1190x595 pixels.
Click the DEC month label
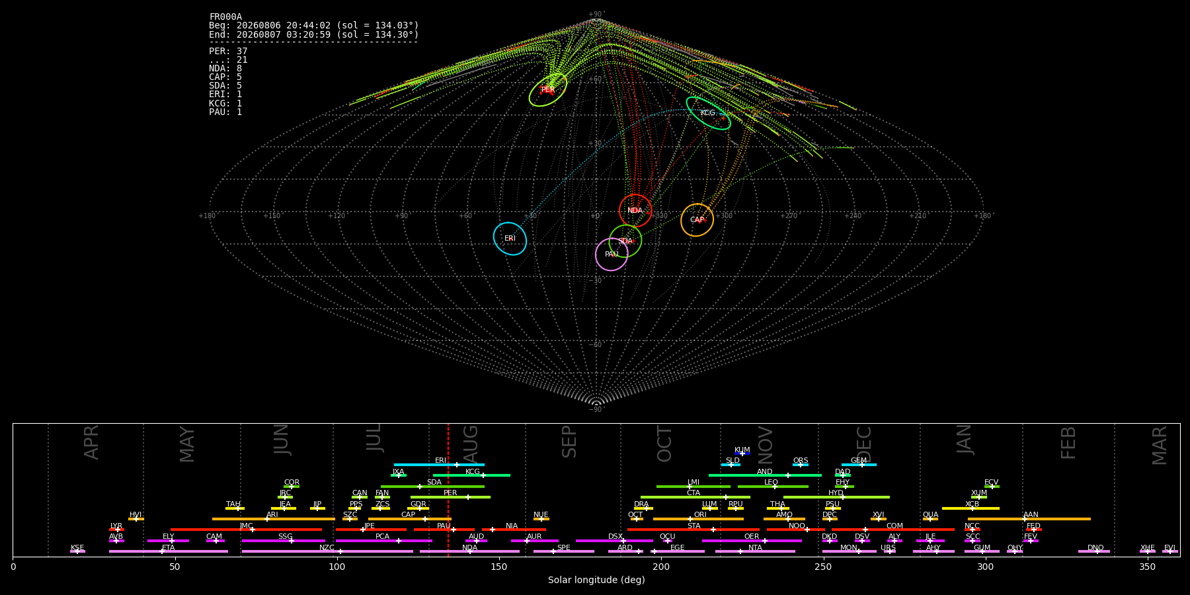864,444
